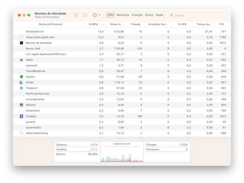Sort by the Threads column header

135,24
